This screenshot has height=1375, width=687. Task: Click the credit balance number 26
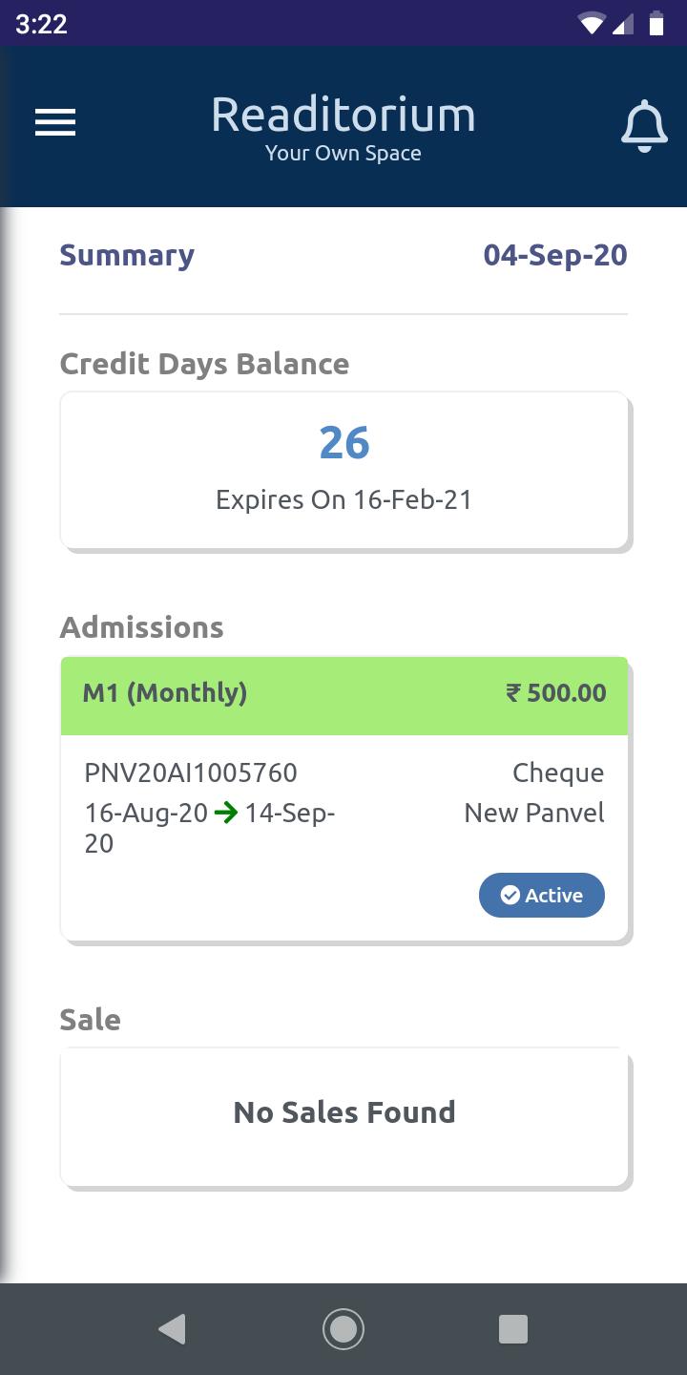tap(344, 443)
